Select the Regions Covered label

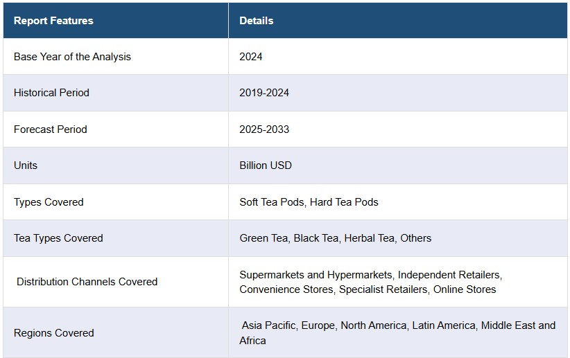pyautogui.click(x=54, y=333)
